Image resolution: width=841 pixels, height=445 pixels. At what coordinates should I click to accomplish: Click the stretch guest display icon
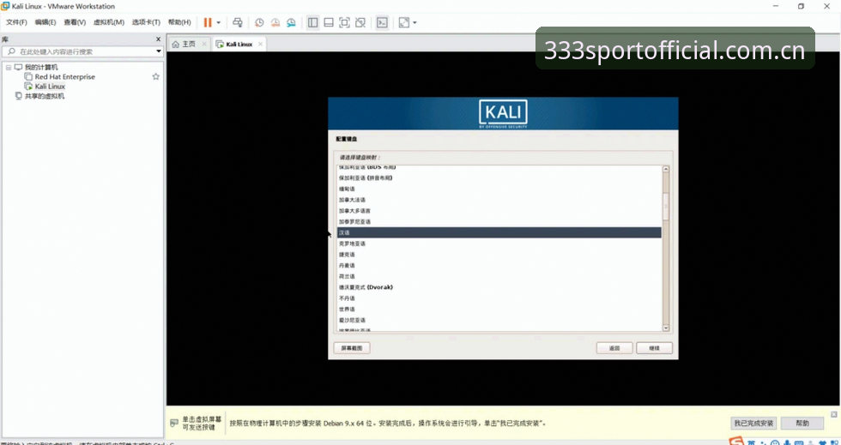(x=404, y=22)
